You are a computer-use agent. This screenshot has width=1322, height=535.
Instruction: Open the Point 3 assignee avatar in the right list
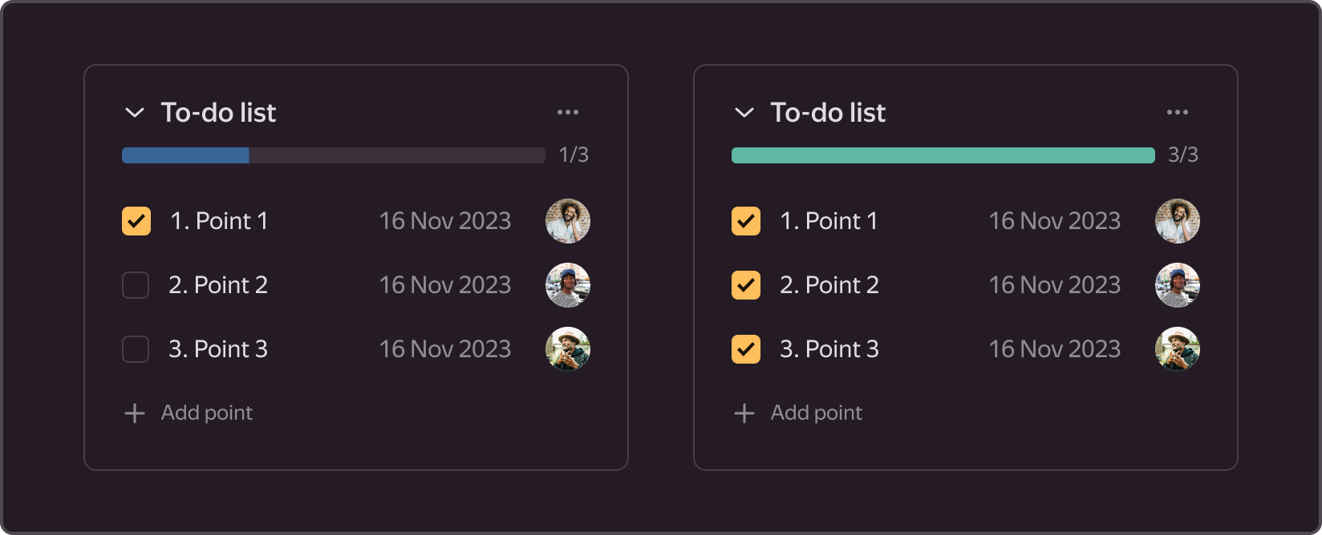[x=1178, y=349]
